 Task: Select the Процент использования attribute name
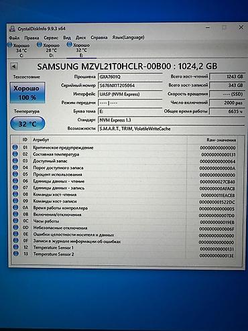58,174
